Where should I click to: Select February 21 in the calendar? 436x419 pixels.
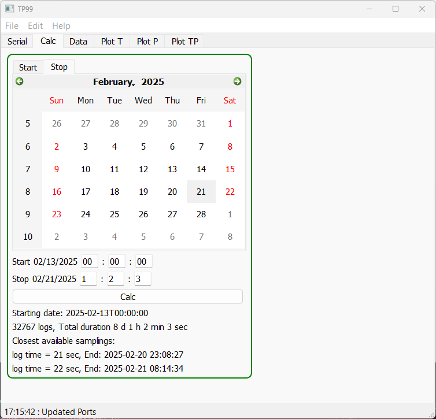coord(201,191)
